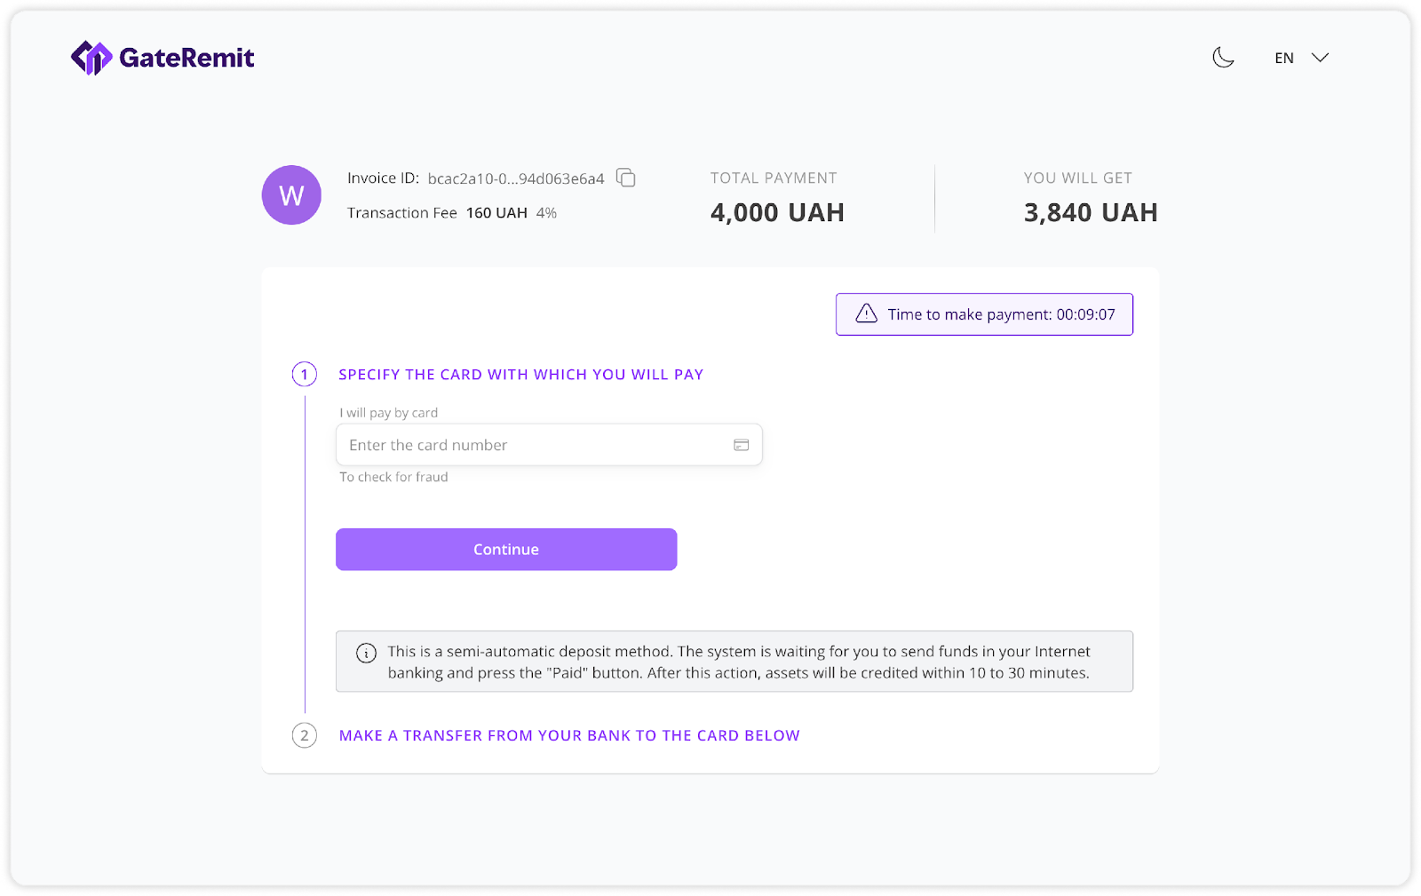Open Specify the card step heading
Viewport: 1421px width, 896px height.
[520, 375]
